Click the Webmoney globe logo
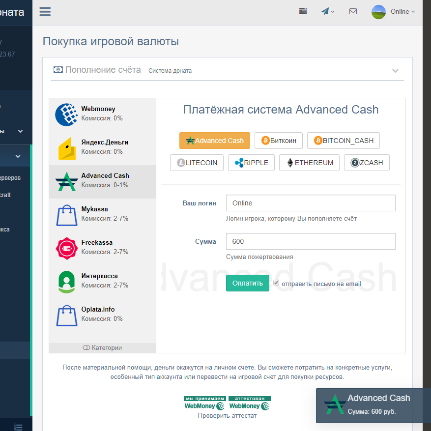Screen dimensions: 431x431 [66, 115]
